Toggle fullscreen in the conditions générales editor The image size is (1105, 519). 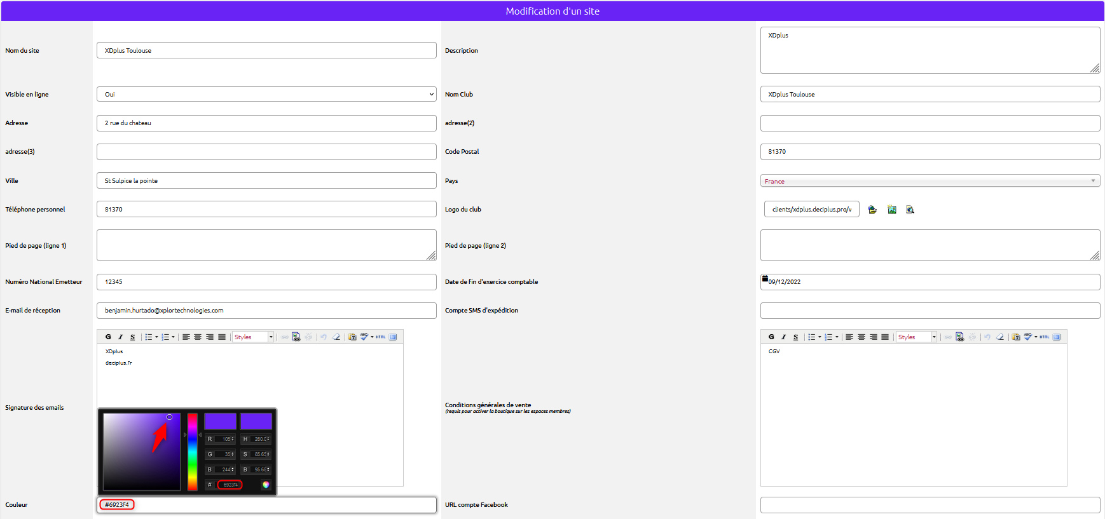1057,337
